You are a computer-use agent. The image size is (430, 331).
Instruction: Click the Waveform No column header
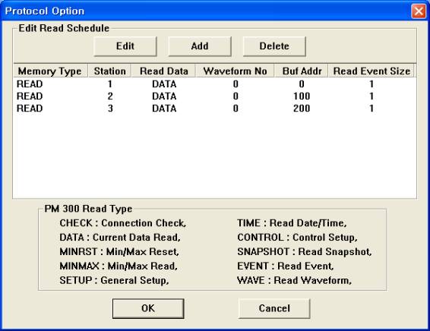point(235,71)
